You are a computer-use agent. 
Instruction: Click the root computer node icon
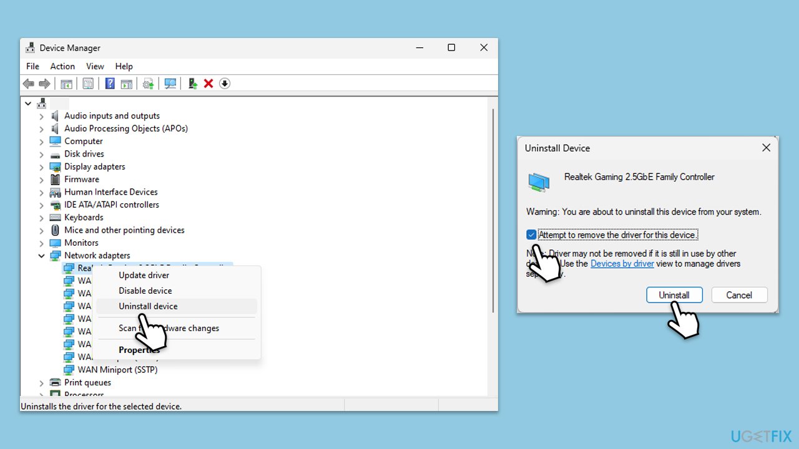click(42, 103)
